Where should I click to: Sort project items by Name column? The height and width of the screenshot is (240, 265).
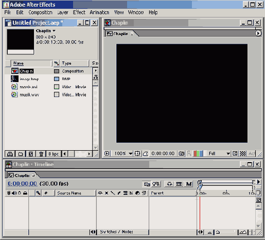point(31,63)
